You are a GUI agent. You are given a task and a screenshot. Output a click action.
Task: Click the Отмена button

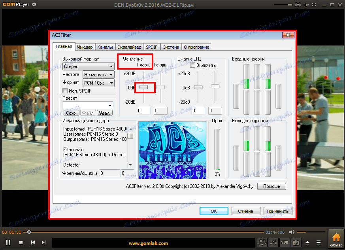(x=245, y=211)
